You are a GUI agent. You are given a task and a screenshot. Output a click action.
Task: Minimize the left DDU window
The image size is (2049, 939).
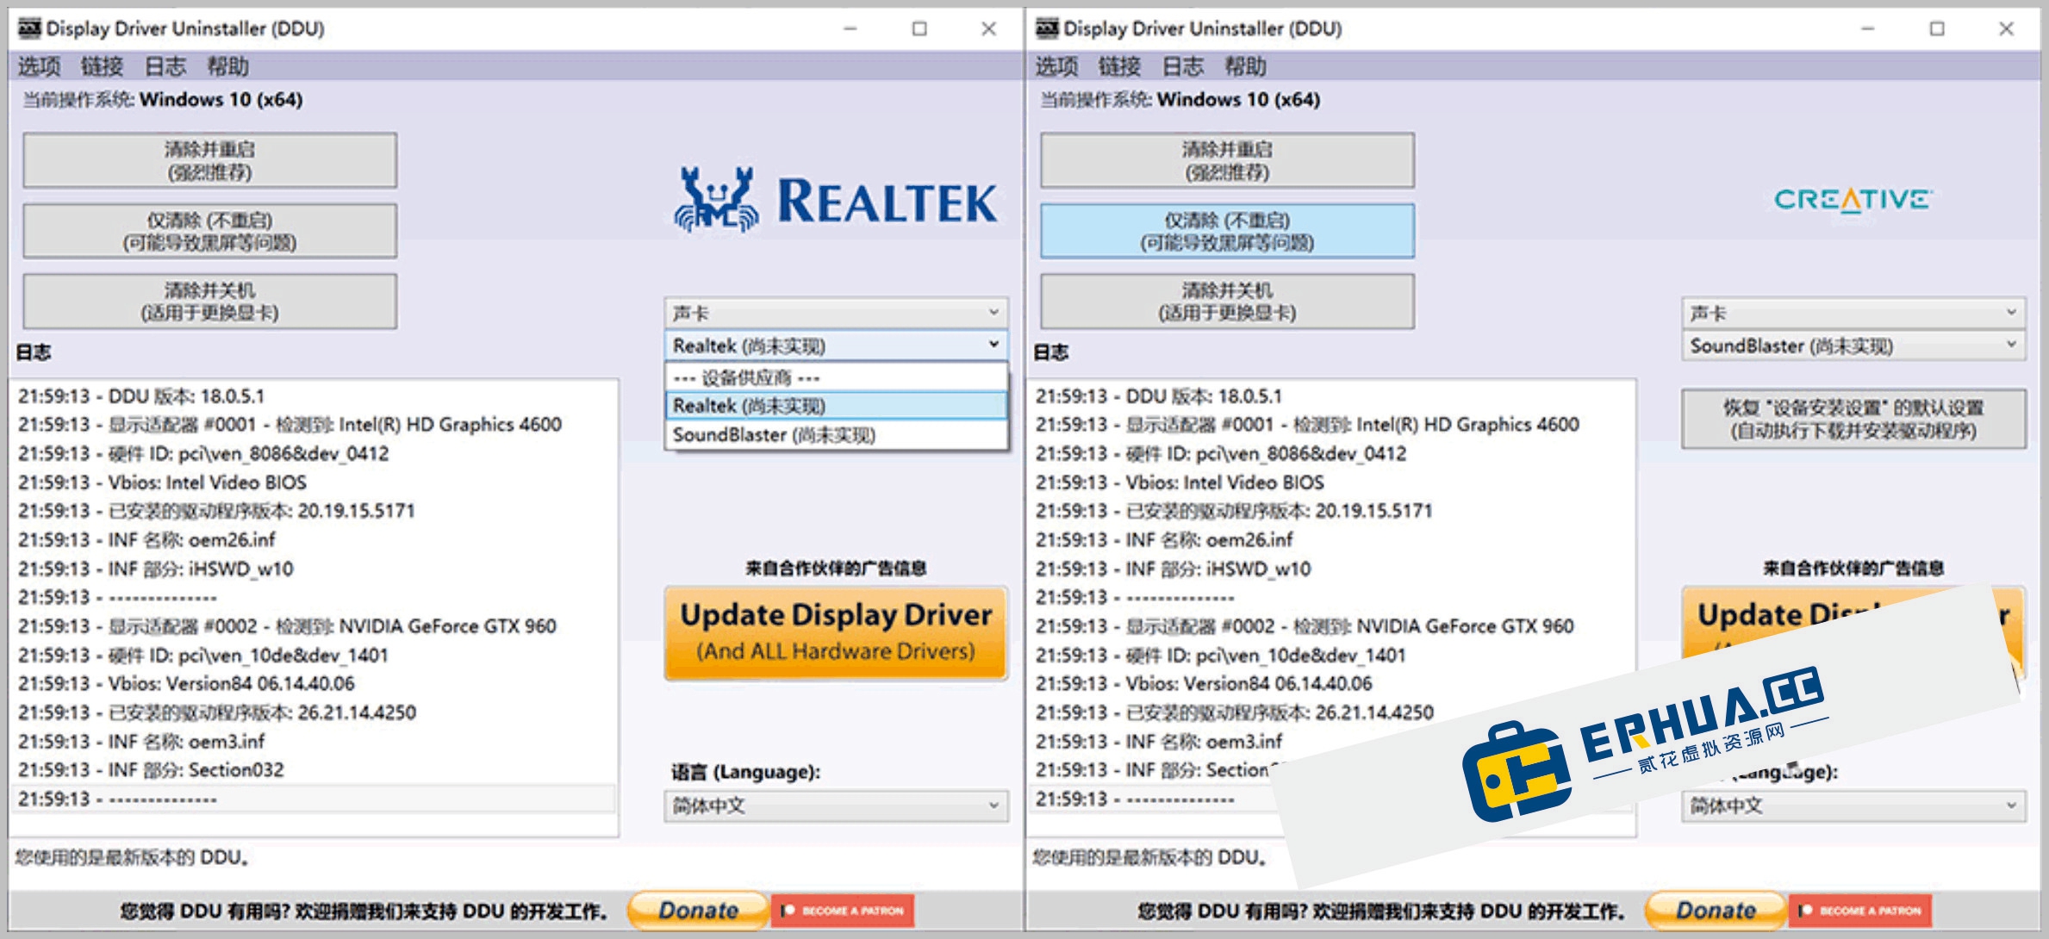(850, 28)
